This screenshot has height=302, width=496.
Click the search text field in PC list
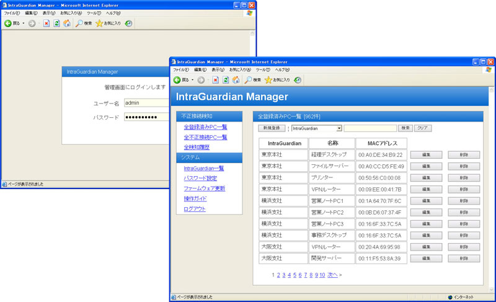click(370, 128)
